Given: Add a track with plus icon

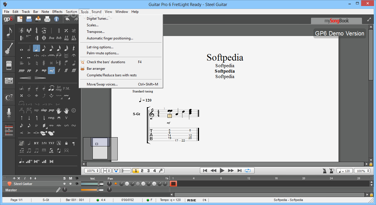Looking at the screenshot, I should pos(14,178).
